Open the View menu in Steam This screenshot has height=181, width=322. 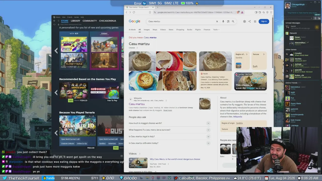[64, 17]
